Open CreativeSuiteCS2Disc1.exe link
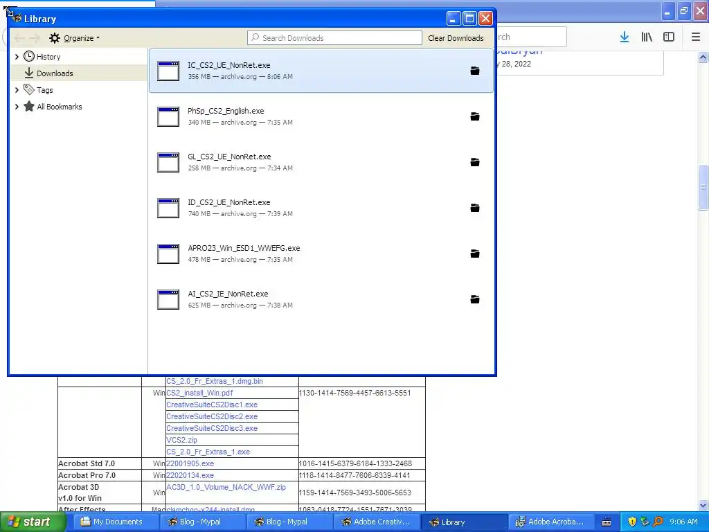 click(x=212, y=405)
